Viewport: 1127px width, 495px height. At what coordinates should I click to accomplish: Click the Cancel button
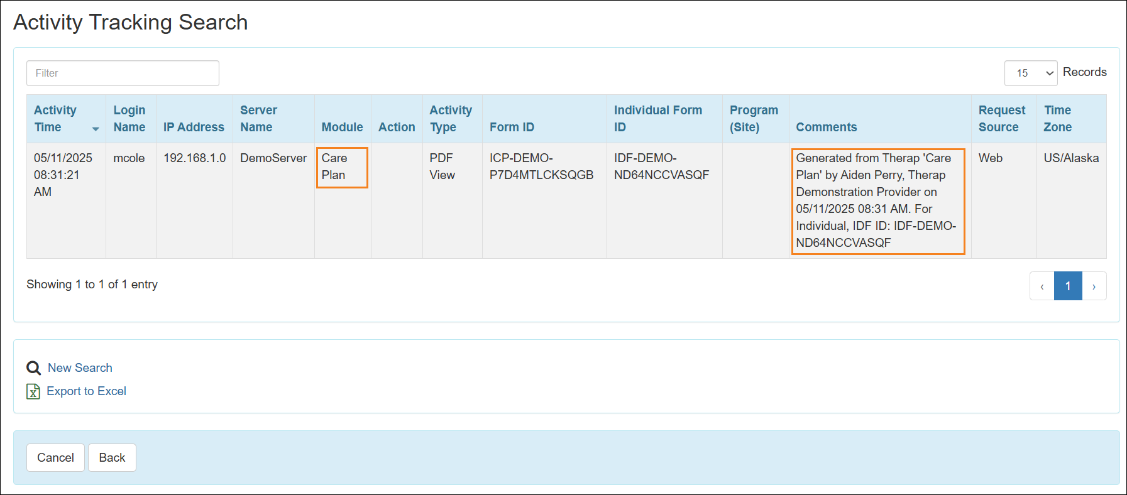(x=55, y=457)
